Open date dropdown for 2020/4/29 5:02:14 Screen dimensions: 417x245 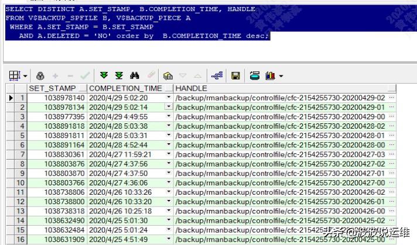[169, 106]
